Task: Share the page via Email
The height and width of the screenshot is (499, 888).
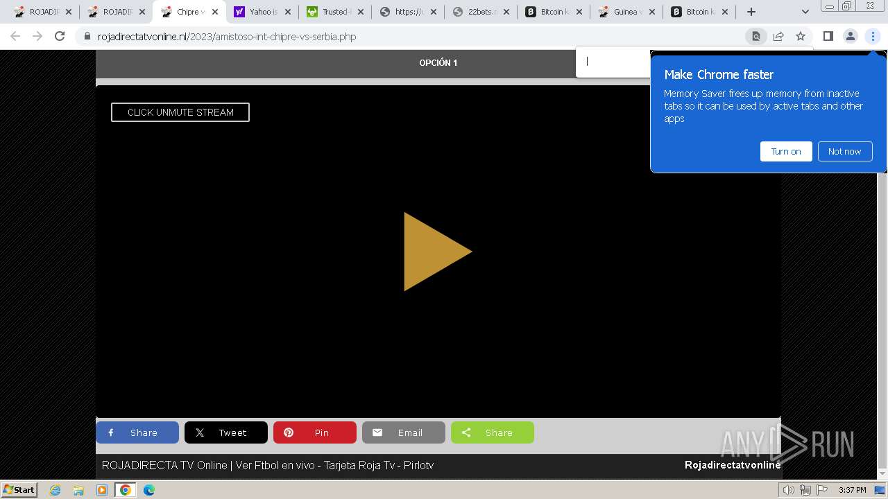Action: (x=404, y=432)
